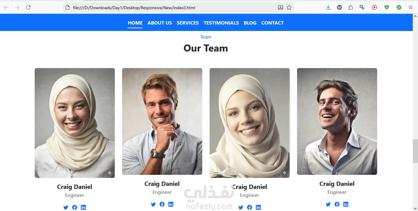
Task: Click the LinkedIn icon under the fourth team member
Action: 346,204
